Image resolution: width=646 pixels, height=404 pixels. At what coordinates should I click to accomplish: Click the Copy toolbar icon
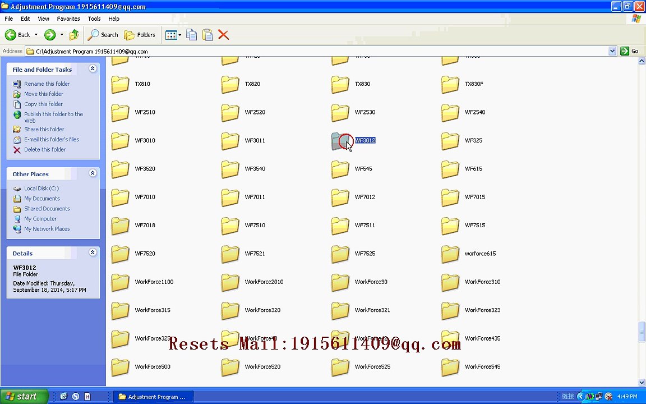[192, 35]
